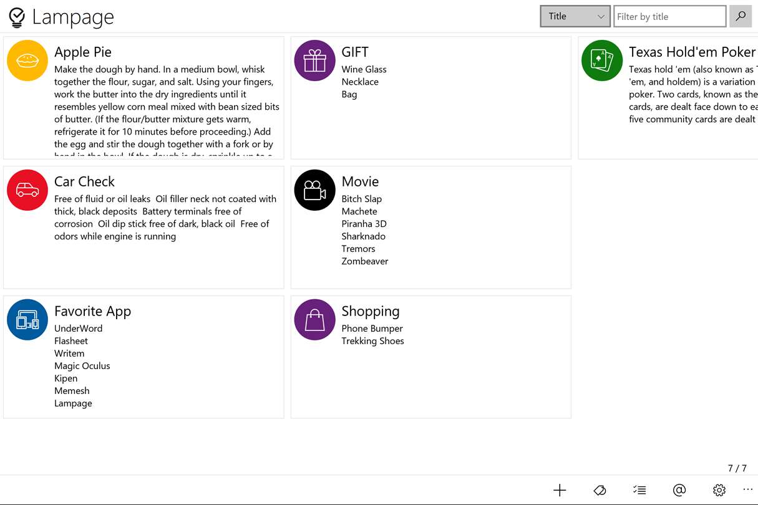Viewport: 758px width, 505px height.
Task: Expand the Title sort dropdown
Action: click(x=575, y=16)
